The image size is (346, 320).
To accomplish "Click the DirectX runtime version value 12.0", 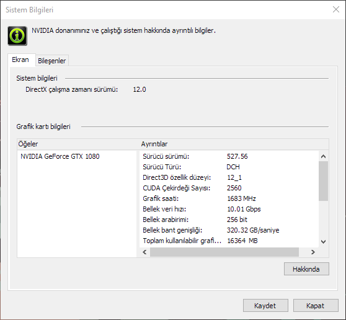I will pos(140,89).
